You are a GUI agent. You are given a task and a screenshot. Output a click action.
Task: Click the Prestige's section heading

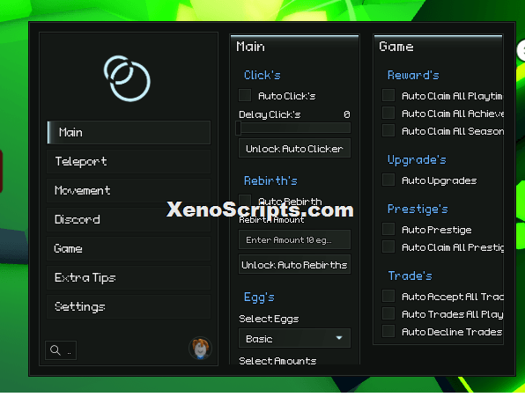coord(418,209)
